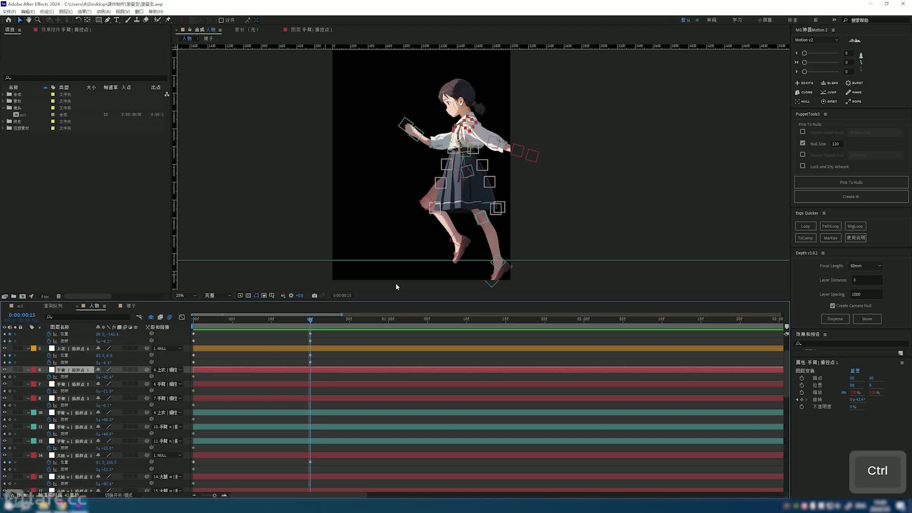Open the 帮助(H) menu
Screen dimensions: 912x513
click(156, 11)
